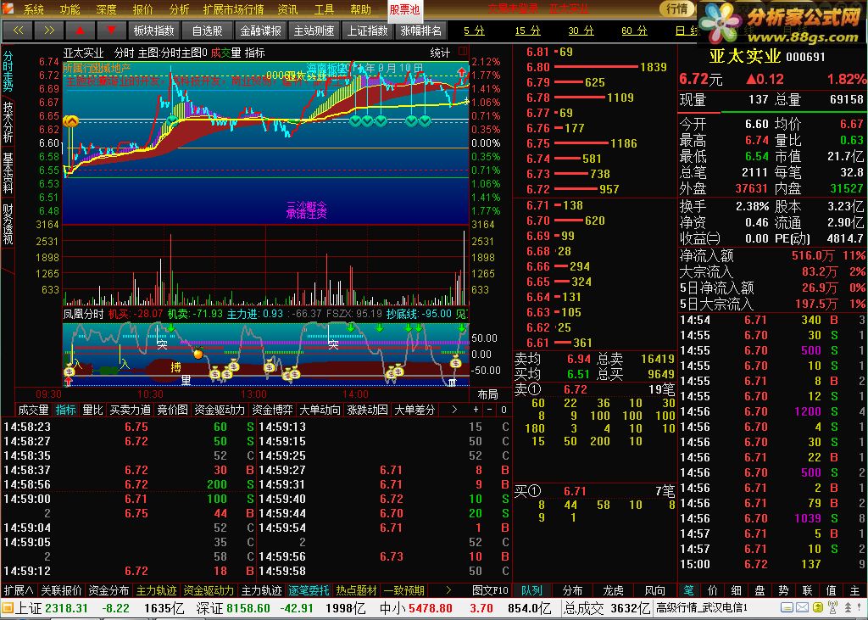Expand the 扩展∧ panel toggle

19,590
